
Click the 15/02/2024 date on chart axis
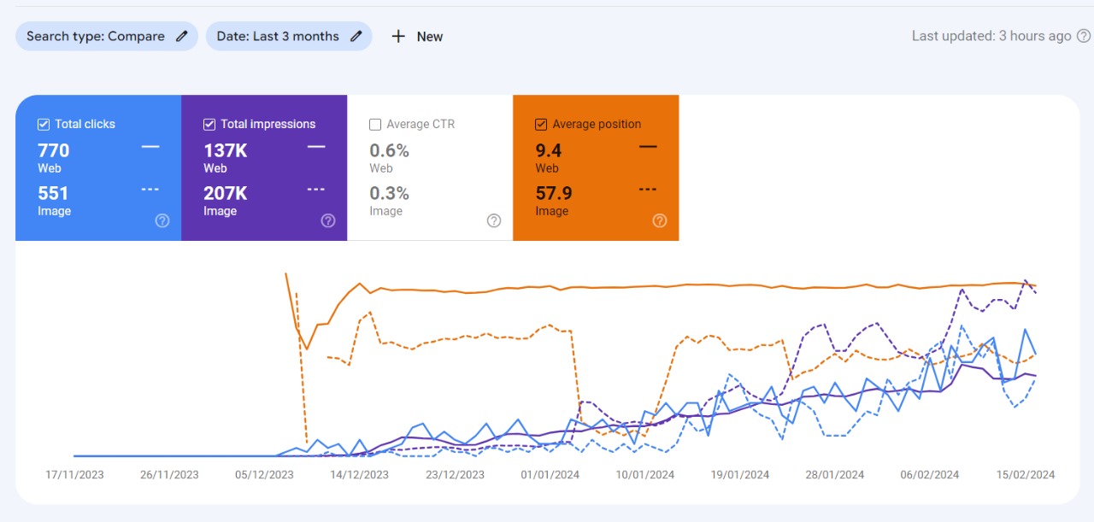coord(1026,475)
